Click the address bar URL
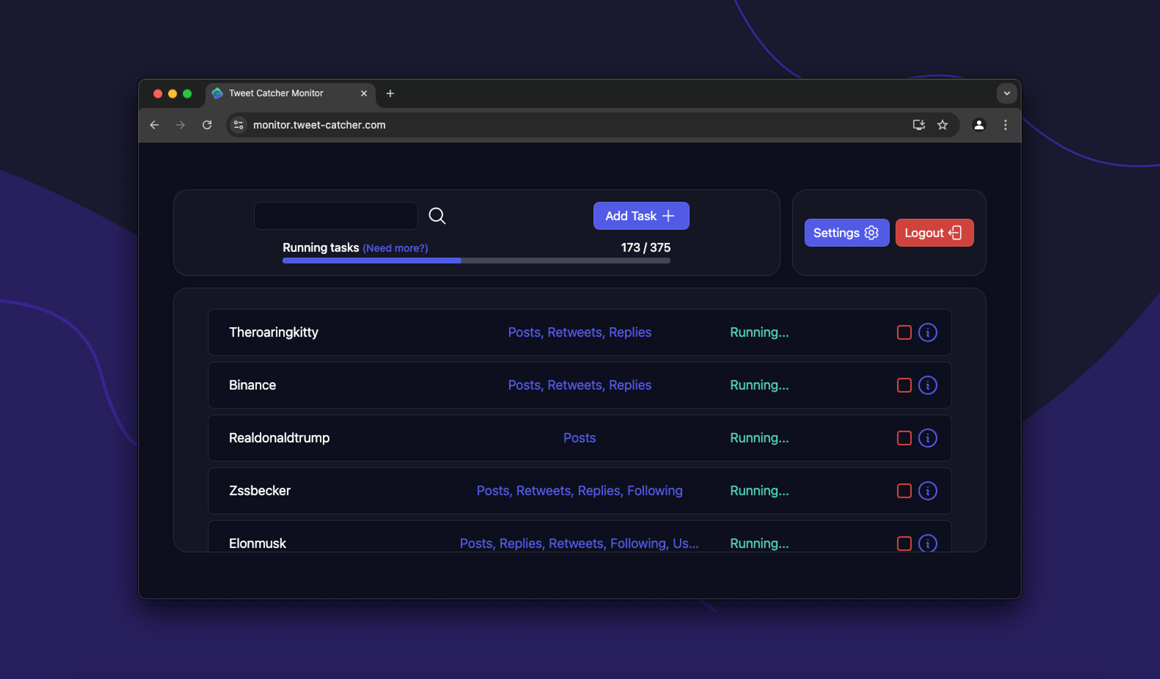Image resolution: width=1160 pixels, height=679 pixels. click(319, 125)
